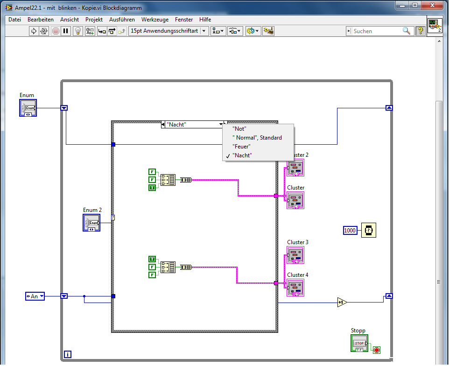Click the Step Into button
Screen dimensions: 449x366
coord(102,31)
